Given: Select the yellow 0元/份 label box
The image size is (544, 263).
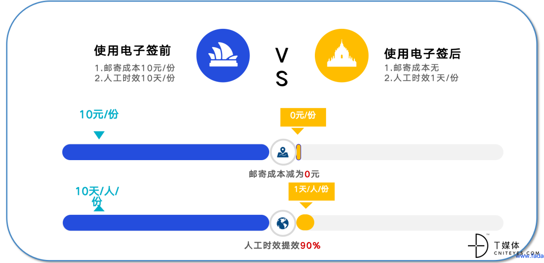Looking at the screenshot, I should 303,117.
